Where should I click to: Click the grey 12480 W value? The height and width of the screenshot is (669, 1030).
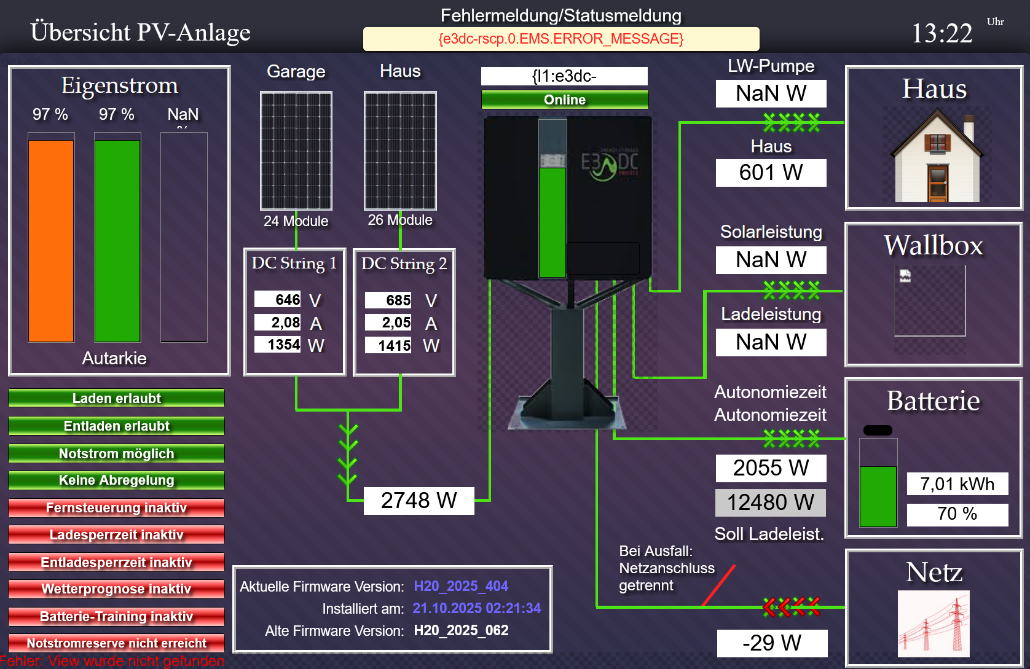pos(771,503)
